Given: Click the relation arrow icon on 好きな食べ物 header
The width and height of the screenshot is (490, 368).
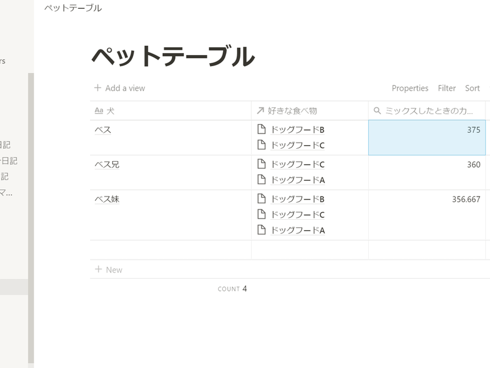Looking at the screenshot, I should click(x=260, y=111).
